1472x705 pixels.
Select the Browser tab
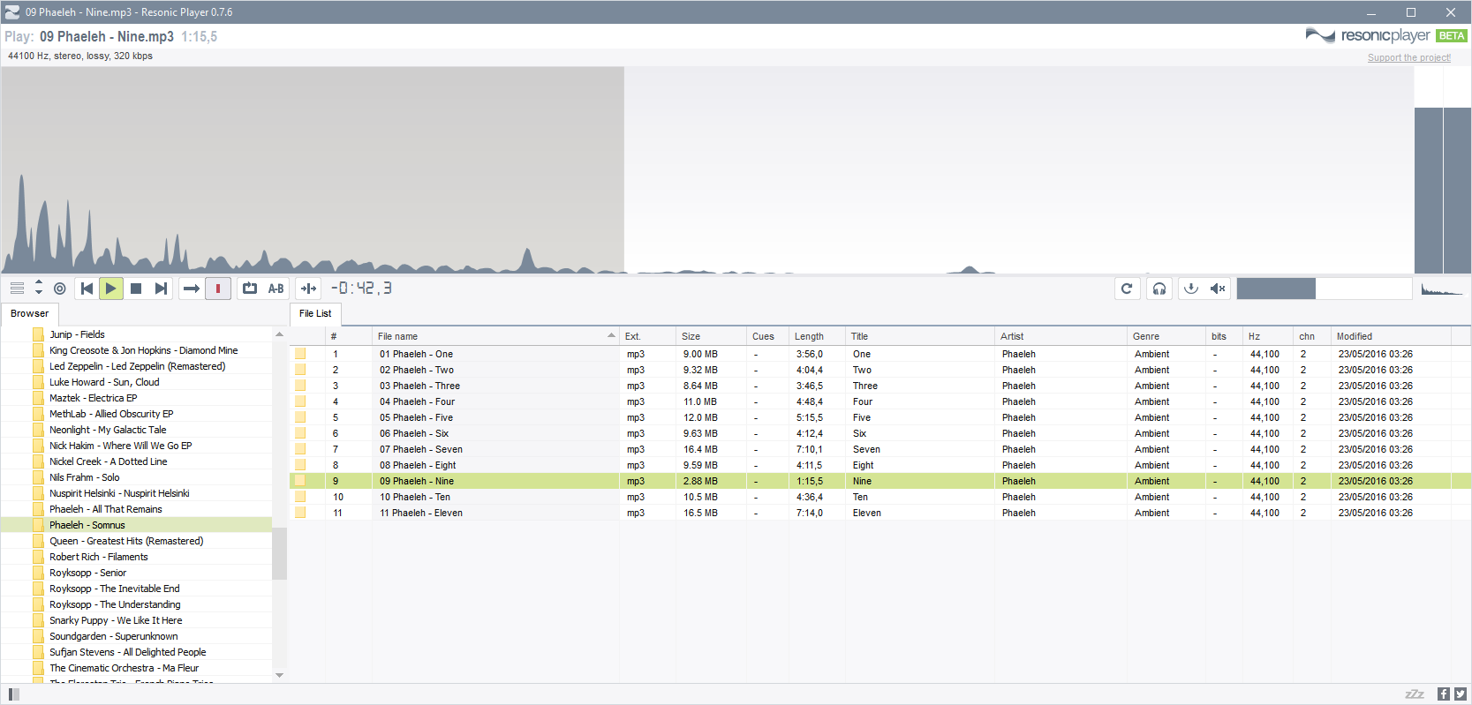[30, 313]
